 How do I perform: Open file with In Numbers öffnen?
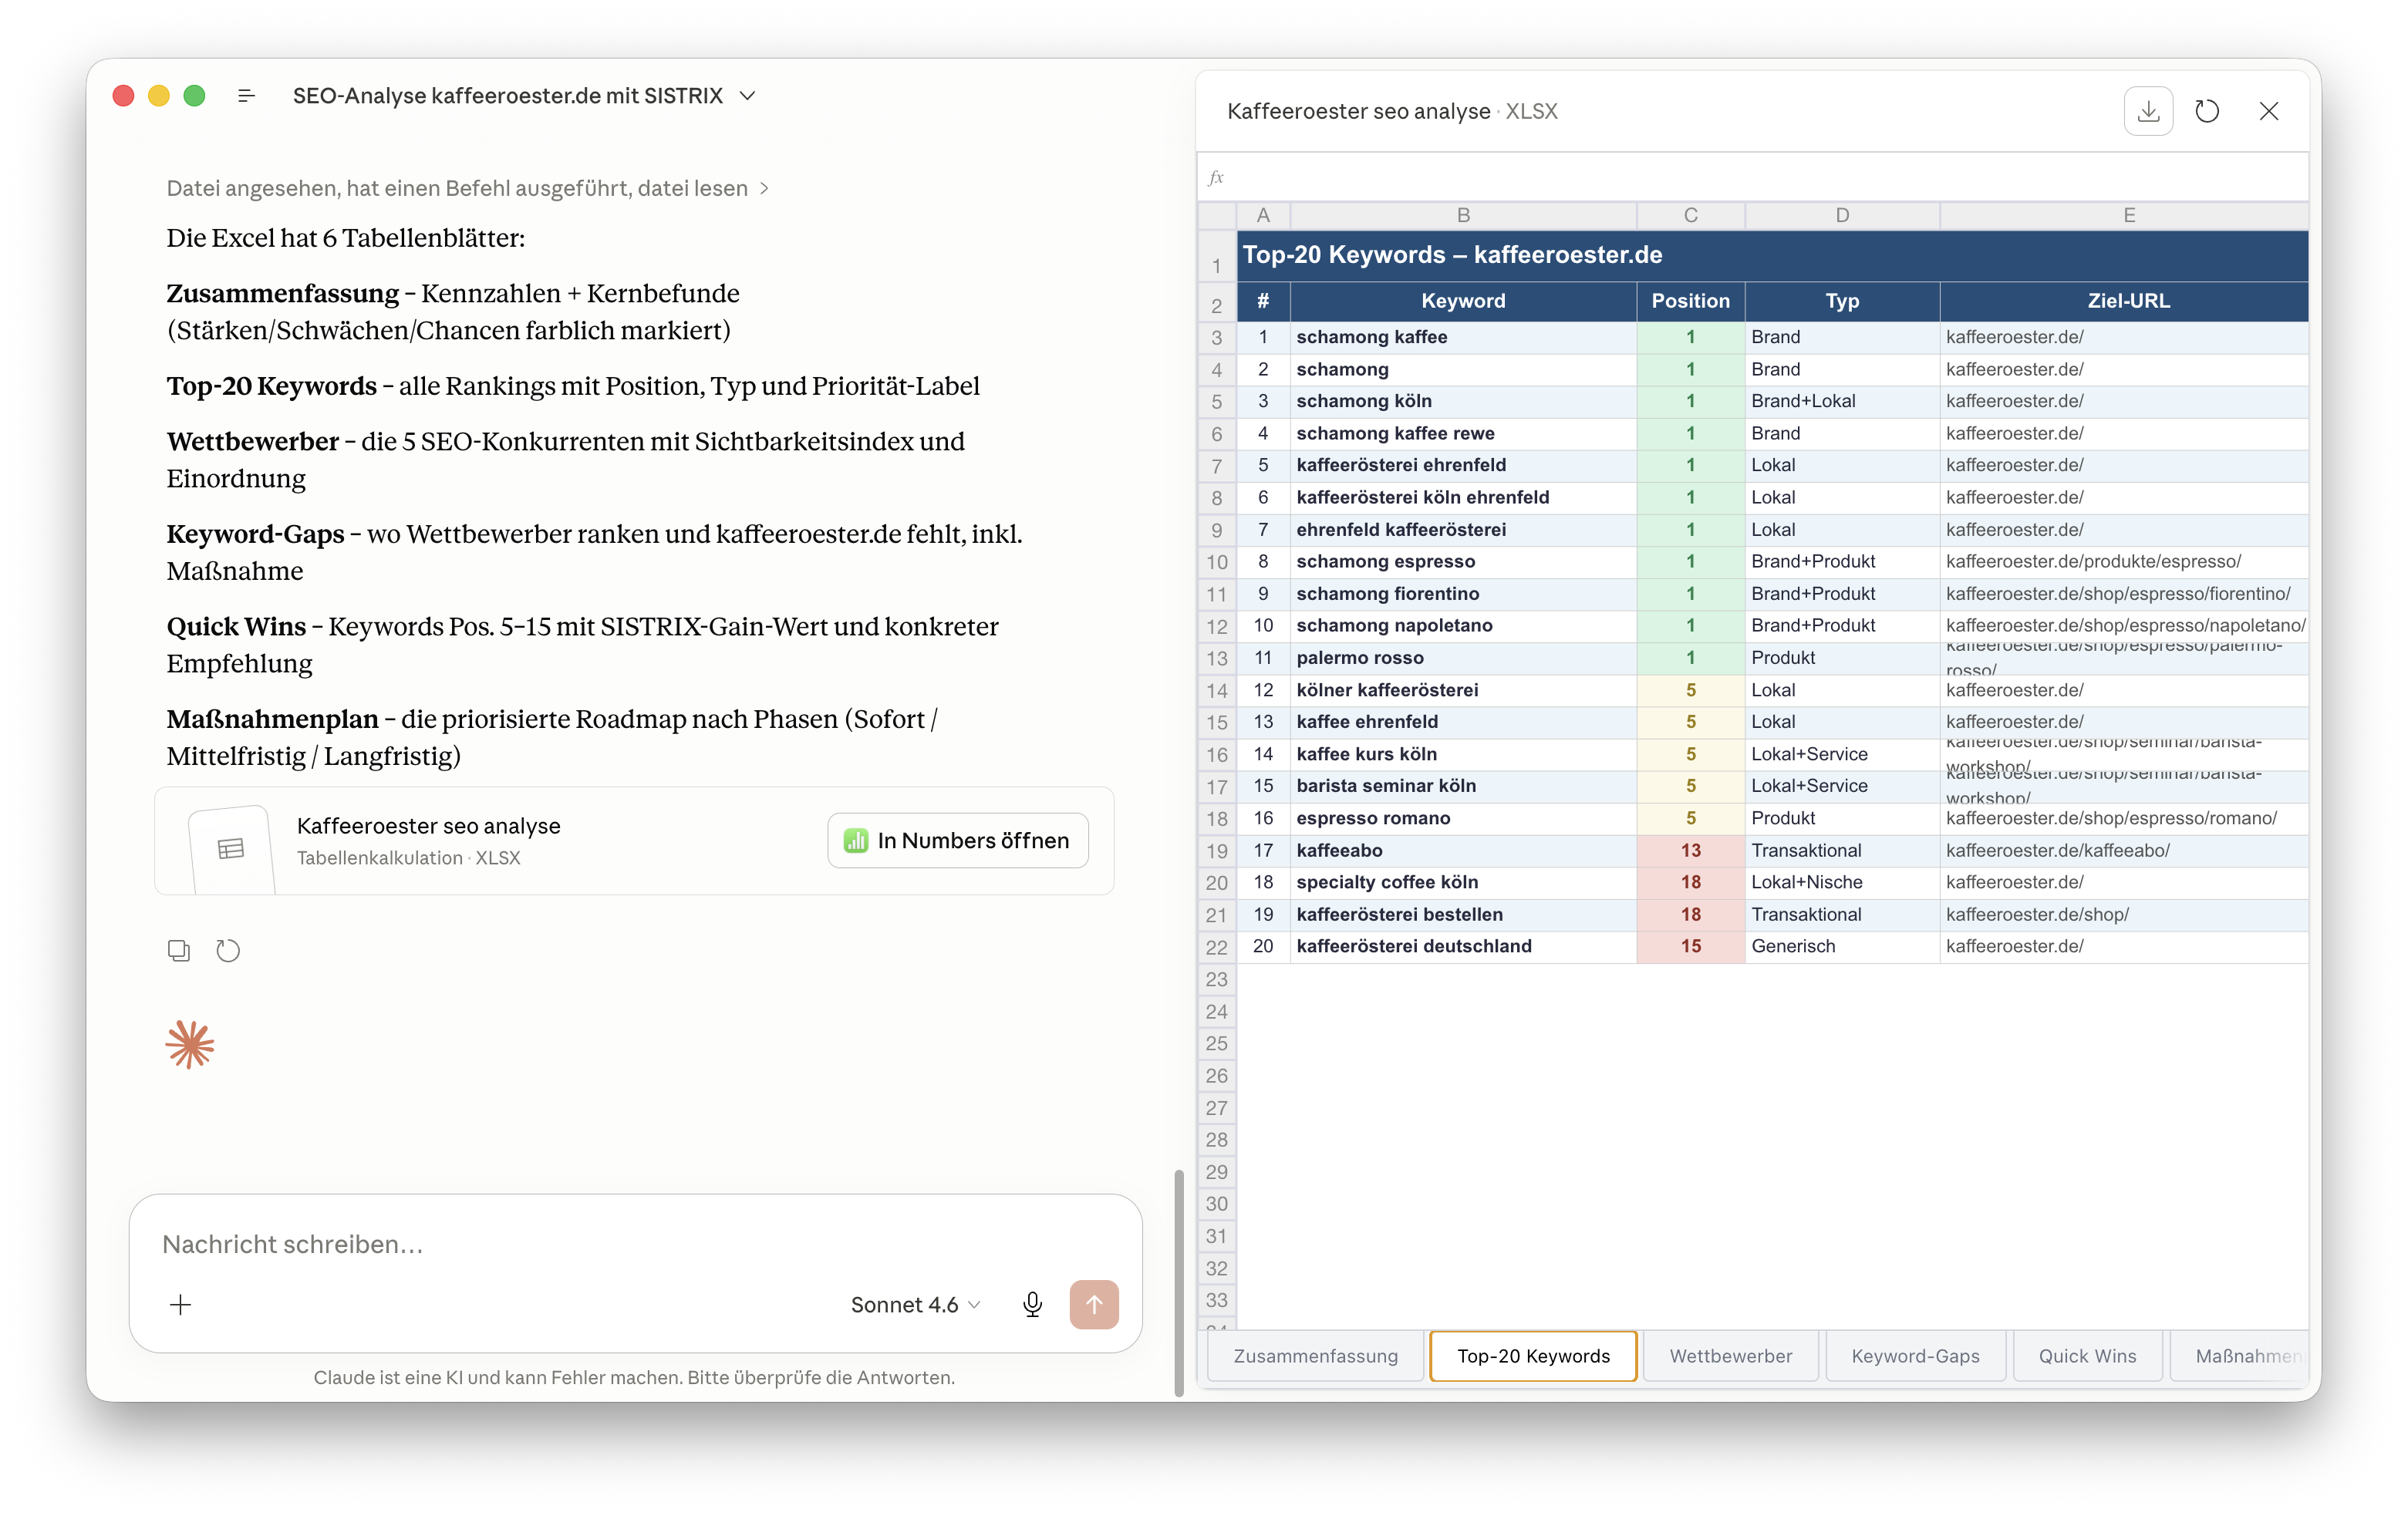[958, 840]
